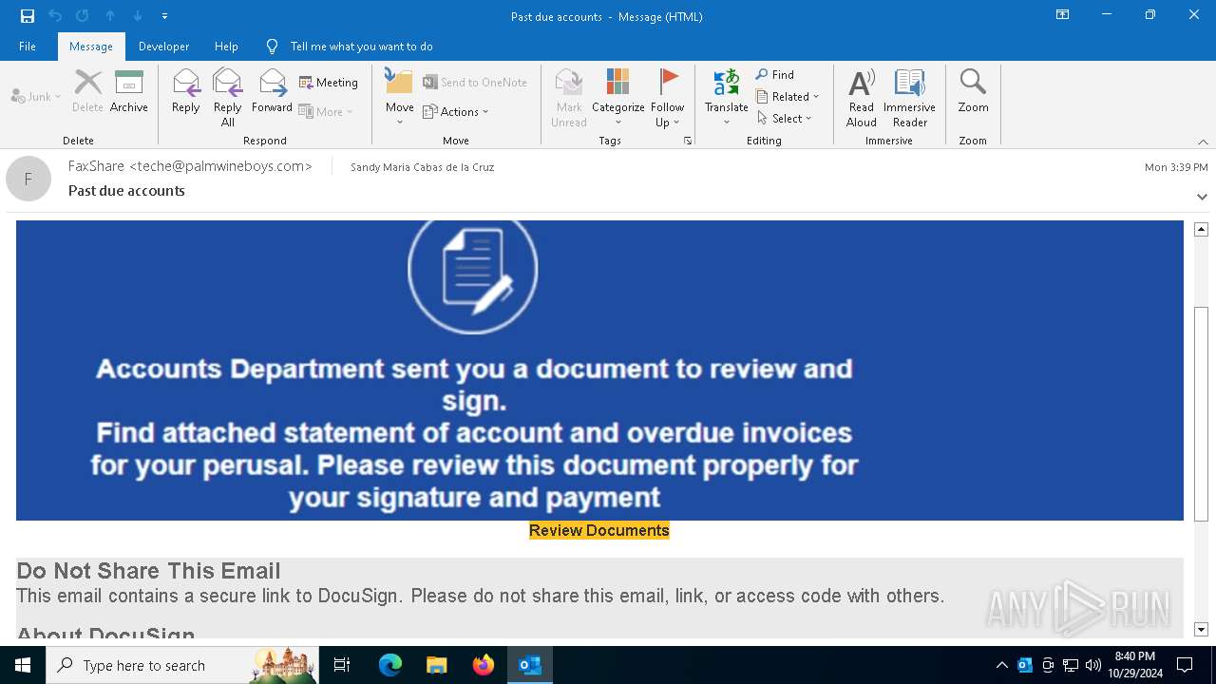Screen dimensions: 1216x684
Task: Click the message body scroll-up arrow
Action: pyautogui.click(x=1201, y=229)
